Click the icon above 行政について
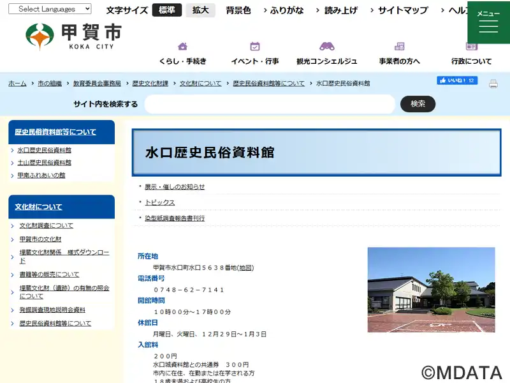The width and height of the screenshot is (510, 383). coord(472,46)
